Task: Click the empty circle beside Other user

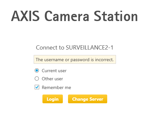Action: 37,79
